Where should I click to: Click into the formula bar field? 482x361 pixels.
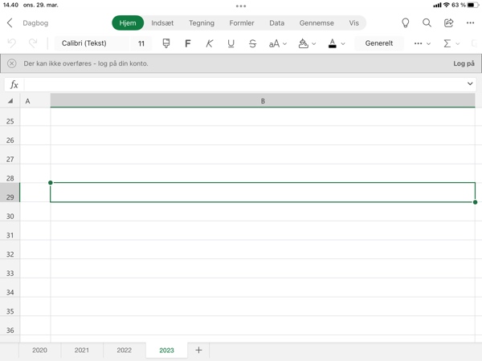click(244, 84)
